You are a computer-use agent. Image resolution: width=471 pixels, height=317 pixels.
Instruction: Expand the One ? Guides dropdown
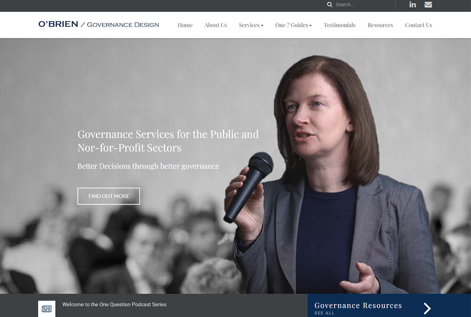click(293, 25)
